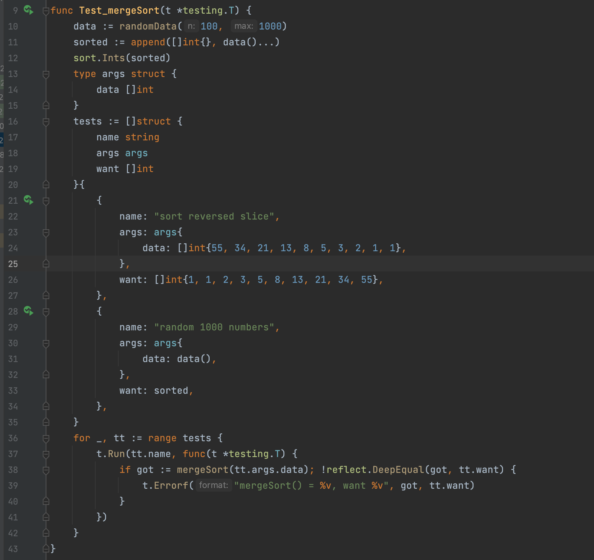Fold the args block on line 30
594x560 pixels.
(x=46, y=343)
